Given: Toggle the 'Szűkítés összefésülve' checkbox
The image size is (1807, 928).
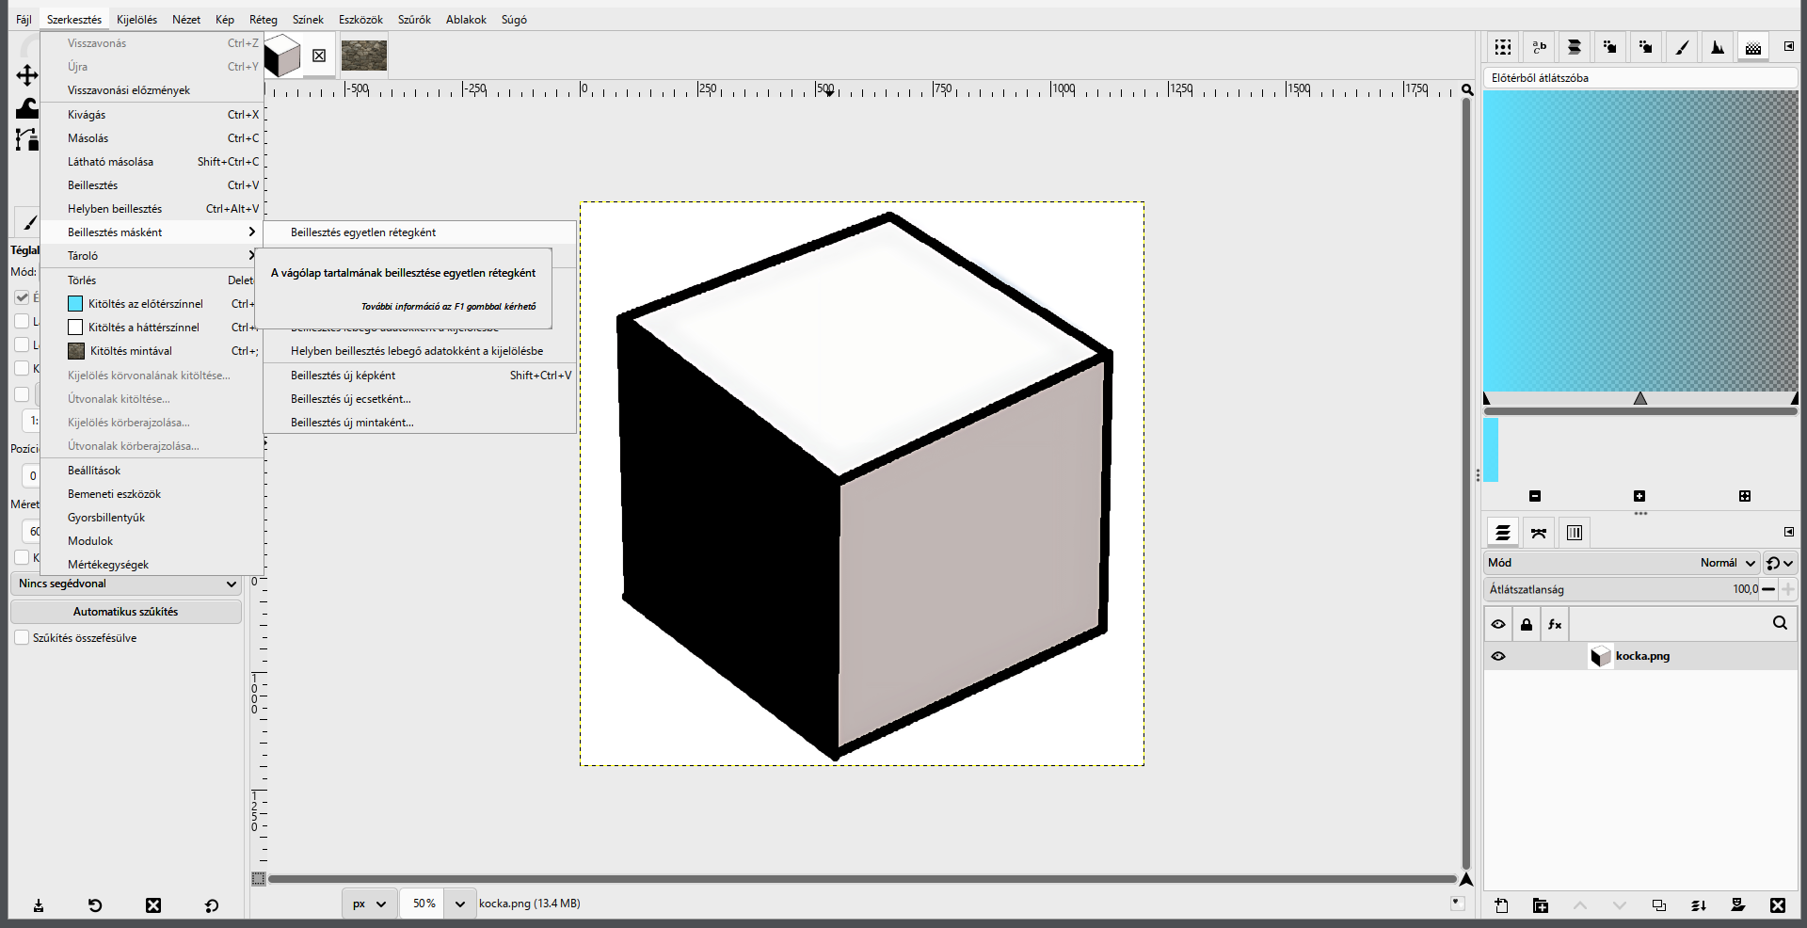Looking at the screenshot, I should (22, 637).
